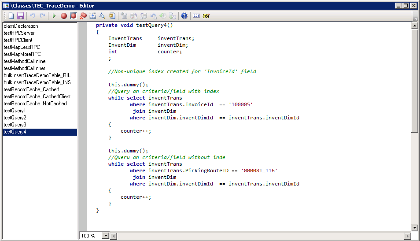
Task: Click the vertical scrollbar thumb
Action: [414, 81]
